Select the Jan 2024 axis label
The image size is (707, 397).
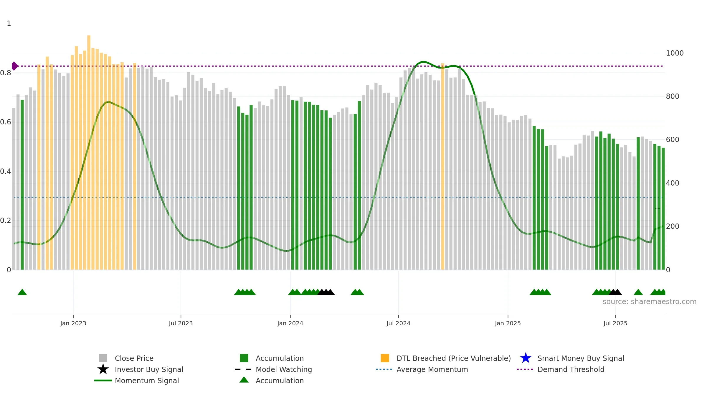290,323
